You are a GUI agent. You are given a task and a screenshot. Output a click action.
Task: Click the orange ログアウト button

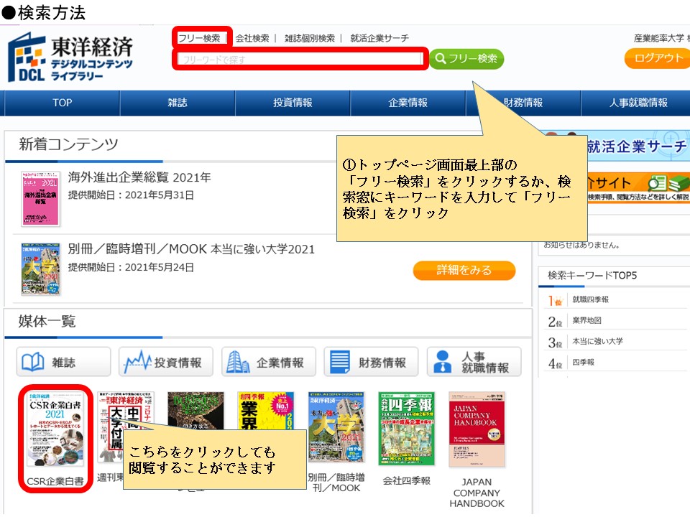[658, 58]
